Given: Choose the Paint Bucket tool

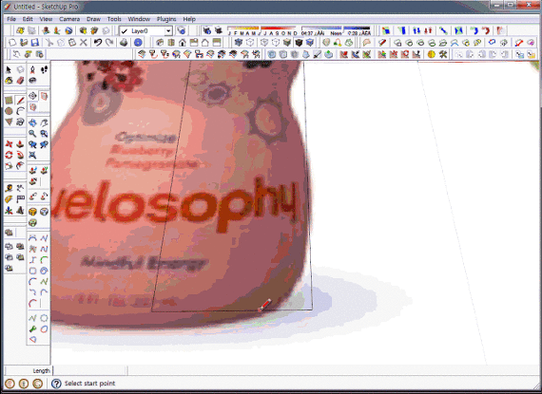Looking at the screenshot, I should [x=9, y=81].
